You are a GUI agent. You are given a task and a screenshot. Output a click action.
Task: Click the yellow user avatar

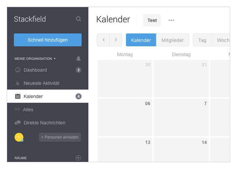pos(19,137)
